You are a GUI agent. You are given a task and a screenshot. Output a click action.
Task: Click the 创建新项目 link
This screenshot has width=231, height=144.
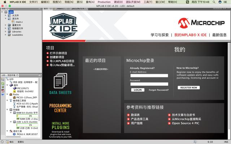(57, 57)
